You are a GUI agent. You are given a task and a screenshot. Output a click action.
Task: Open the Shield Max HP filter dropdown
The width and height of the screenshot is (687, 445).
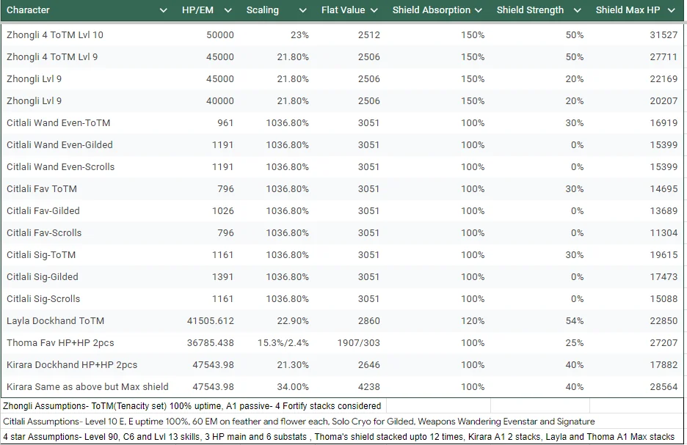pyautogui.click(x=672, y=10)
